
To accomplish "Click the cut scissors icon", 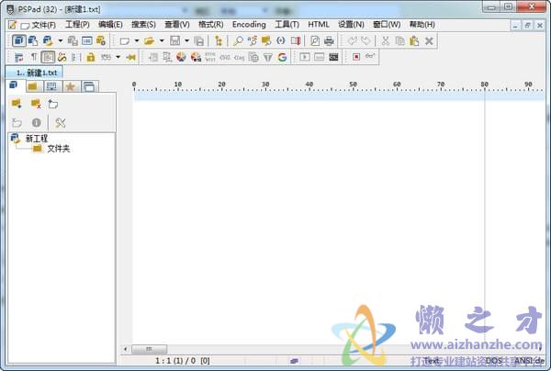I will point(386,40).
